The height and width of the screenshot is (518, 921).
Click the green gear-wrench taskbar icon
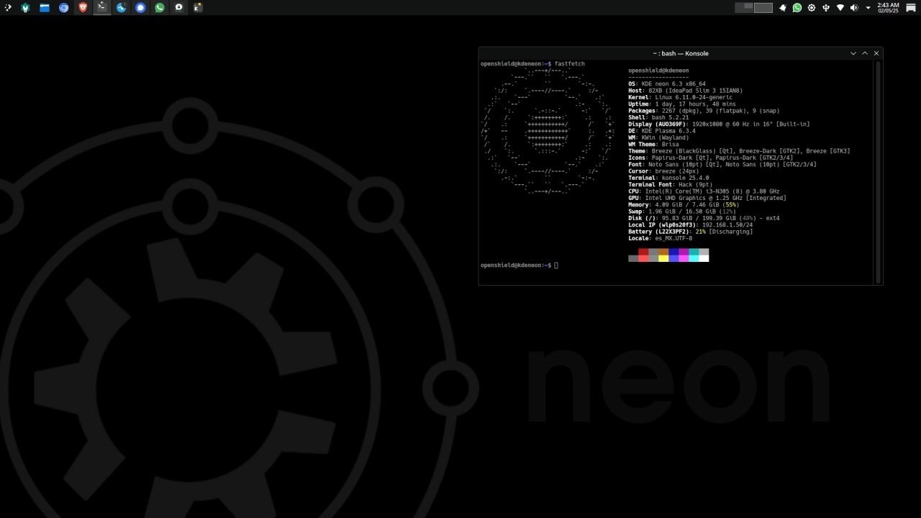(x=26, y=8)
